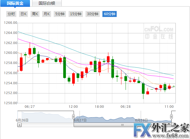Click the tall green candlestick near 12:00
Screen dimensions: 190x139
pos(64,68)
